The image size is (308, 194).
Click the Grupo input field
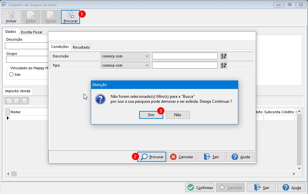tap(27, 59)
